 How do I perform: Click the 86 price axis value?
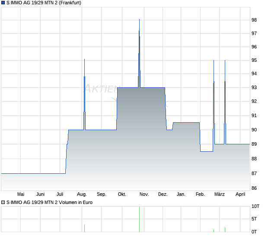click(254, 188)
